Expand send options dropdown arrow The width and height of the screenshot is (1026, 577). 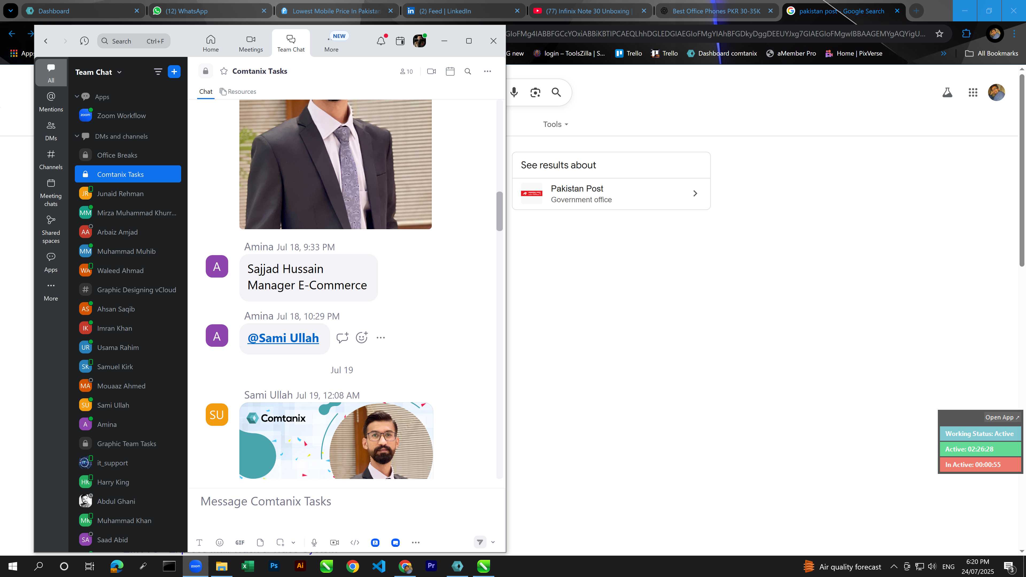pyautogui.click(x=493, y=542)
